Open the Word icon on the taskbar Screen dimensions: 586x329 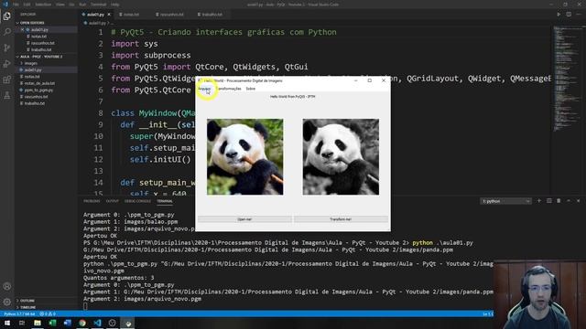(67, 323)
